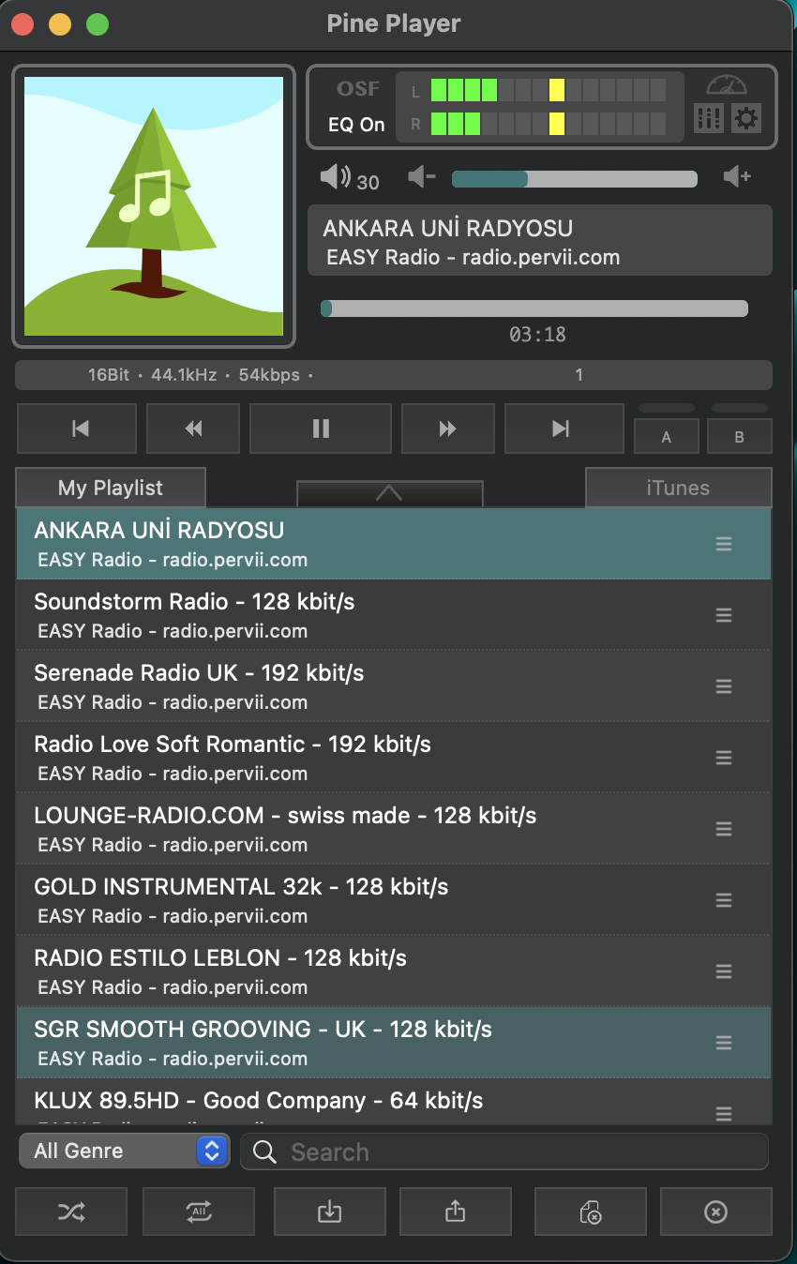This screenshot has width=797, height=1264.
Task: Pause the current radio playback
Action: point(321,429)
